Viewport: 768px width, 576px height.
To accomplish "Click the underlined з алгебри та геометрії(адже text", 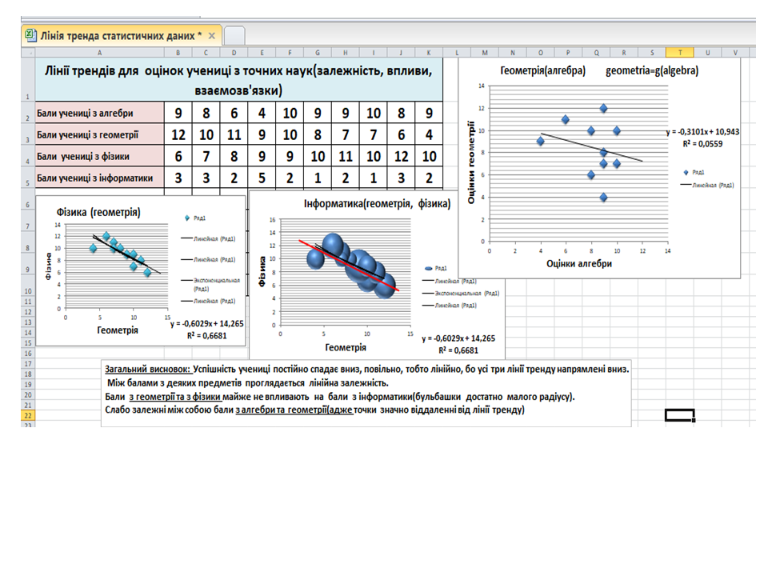I will pyautogui.click(x=294, y=410).
